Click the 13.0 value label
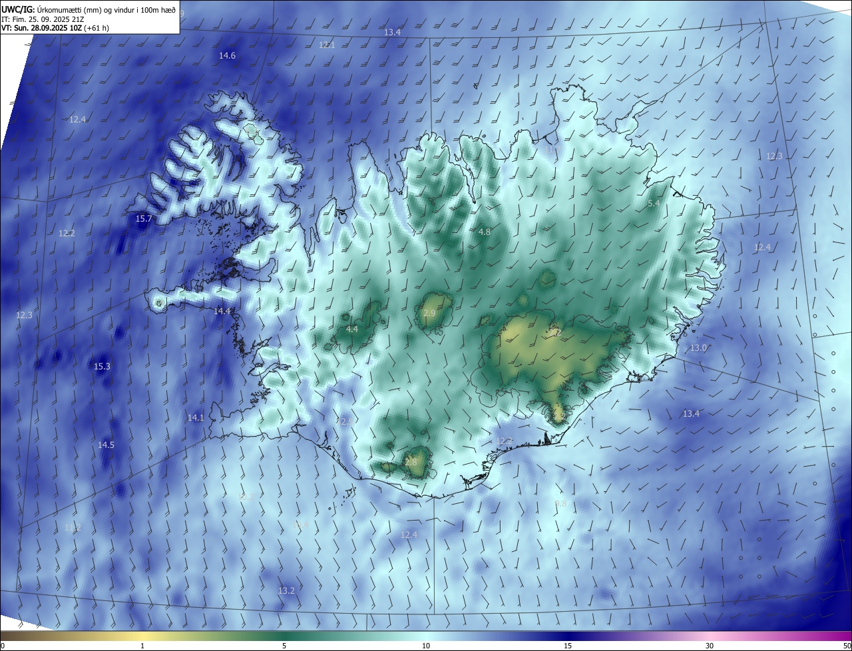Image resolution: width=852 pixels, height=651 pixels. tap(698, 348)
